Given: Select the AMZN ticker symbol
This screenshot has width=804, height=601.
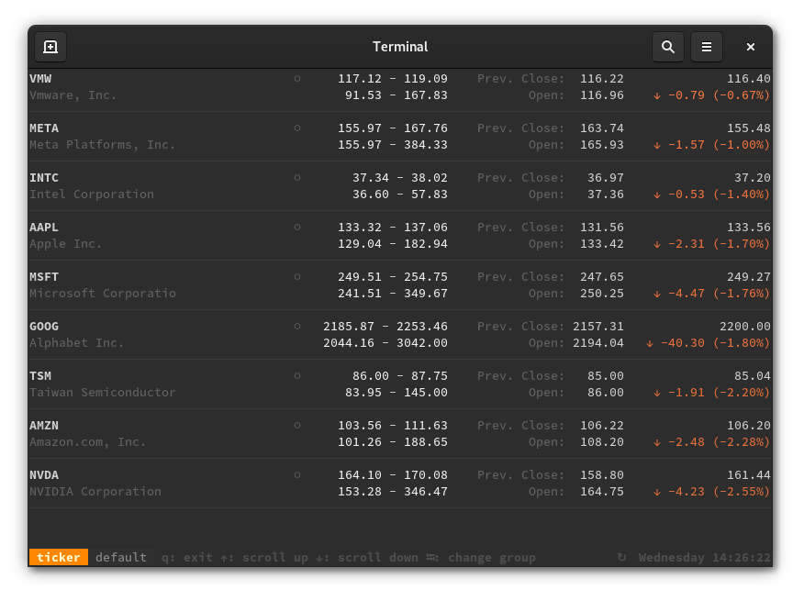Looking at the screenshot, I should (44, 425).
